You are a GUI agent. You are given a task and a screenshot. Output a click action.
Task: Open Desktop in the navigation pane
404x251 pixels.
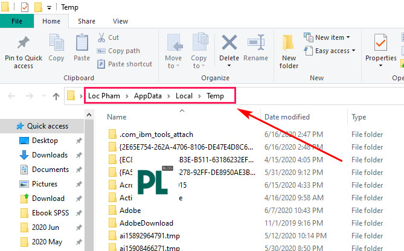(x=45, y=141)
